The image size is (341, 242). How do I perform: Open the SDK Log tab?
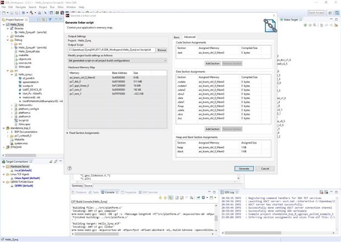point(229,192)
